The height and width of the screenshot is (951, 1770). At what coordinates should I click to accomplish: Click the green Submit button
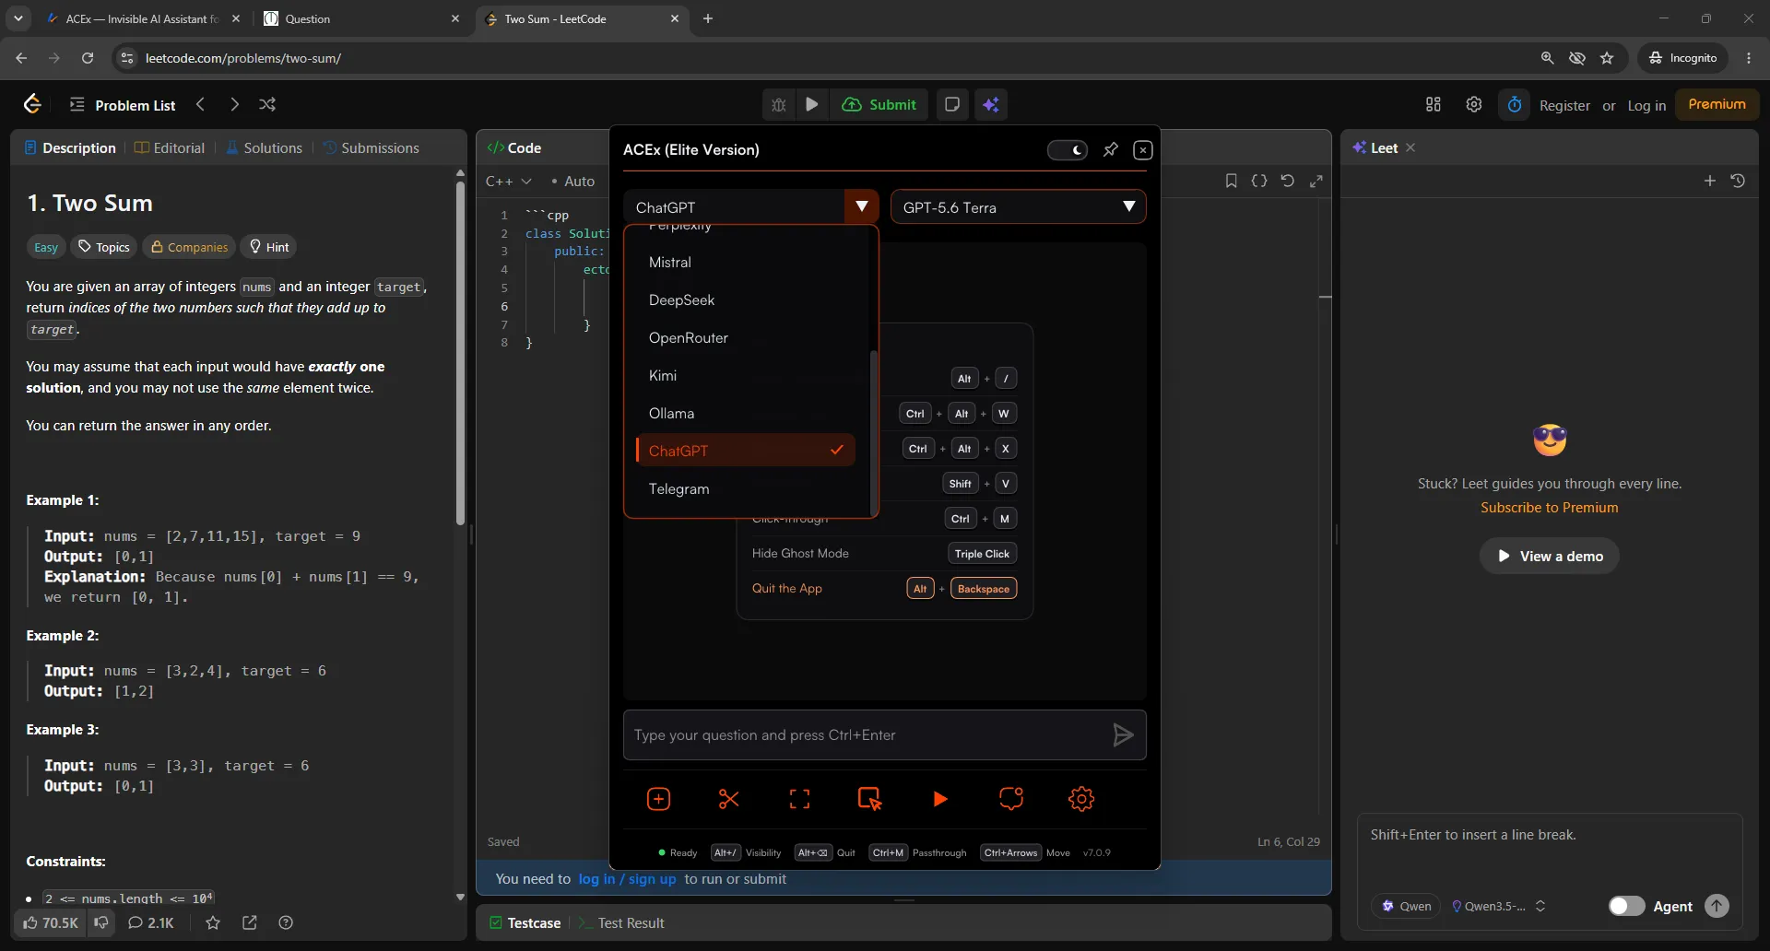click(x=879, y=104)
